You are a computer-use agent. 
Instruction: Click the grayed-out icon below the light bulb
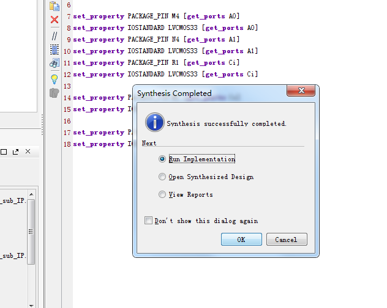[x=54, y=93]
